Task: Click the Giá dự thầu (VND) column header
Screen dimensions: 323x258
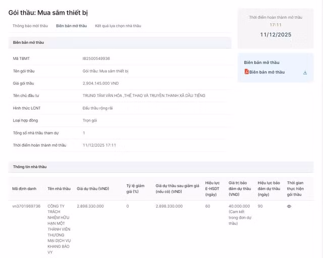Action: click(x=93, y=188)
